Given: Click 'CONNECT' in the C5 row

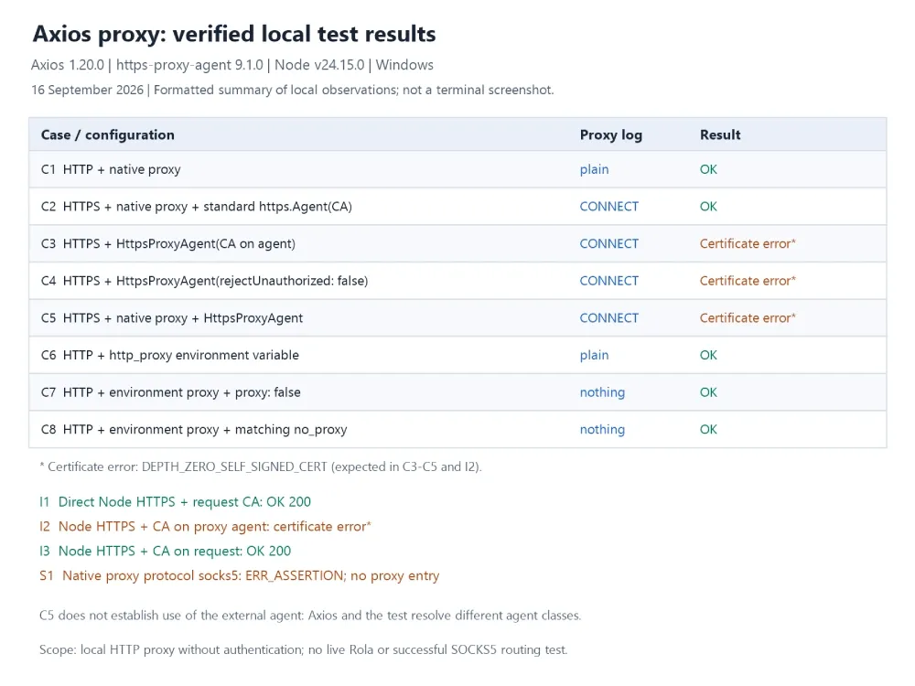Looking at the screenshot, I should pyautogui.click(x=609, y=318).
